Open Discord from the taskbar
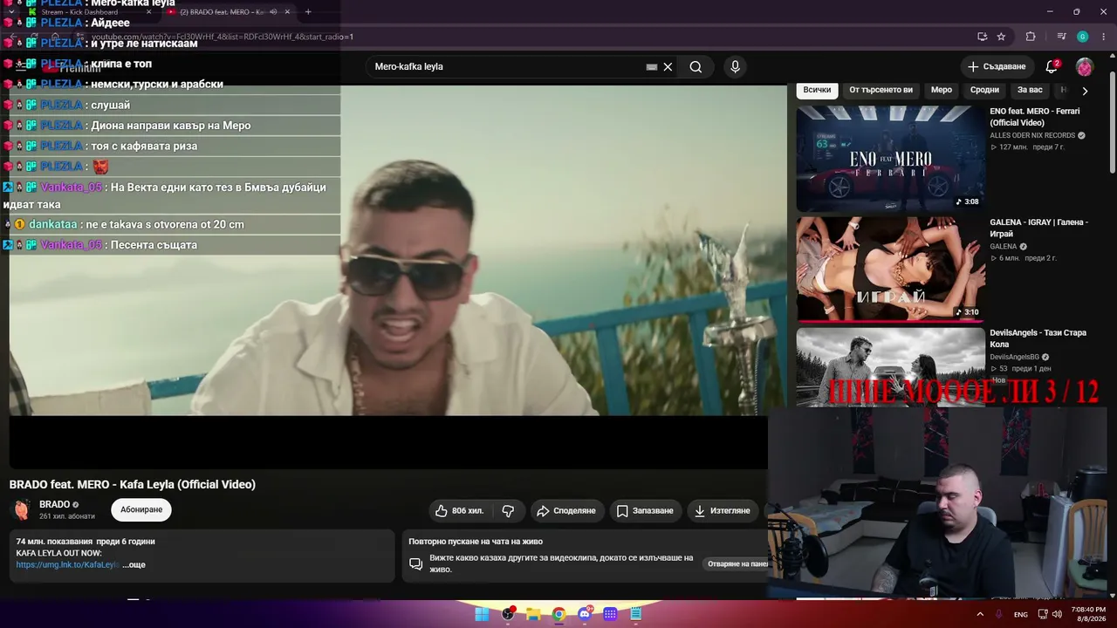The width and height of the screenshot is (1117, 628). (585, 614)
